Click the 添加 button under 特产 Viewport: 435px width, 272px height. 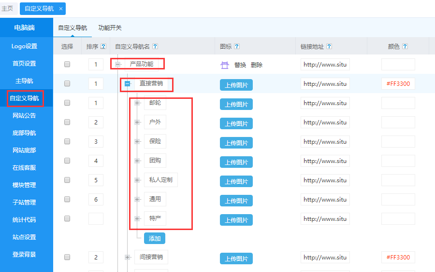[155, 239]
